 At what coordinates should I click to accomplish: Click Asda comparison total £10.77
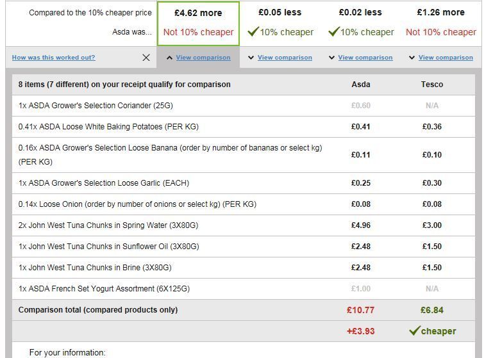pos(361,310)
